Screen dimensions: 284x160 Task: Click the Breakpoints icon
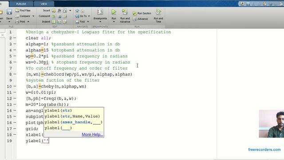coord(100,12)
